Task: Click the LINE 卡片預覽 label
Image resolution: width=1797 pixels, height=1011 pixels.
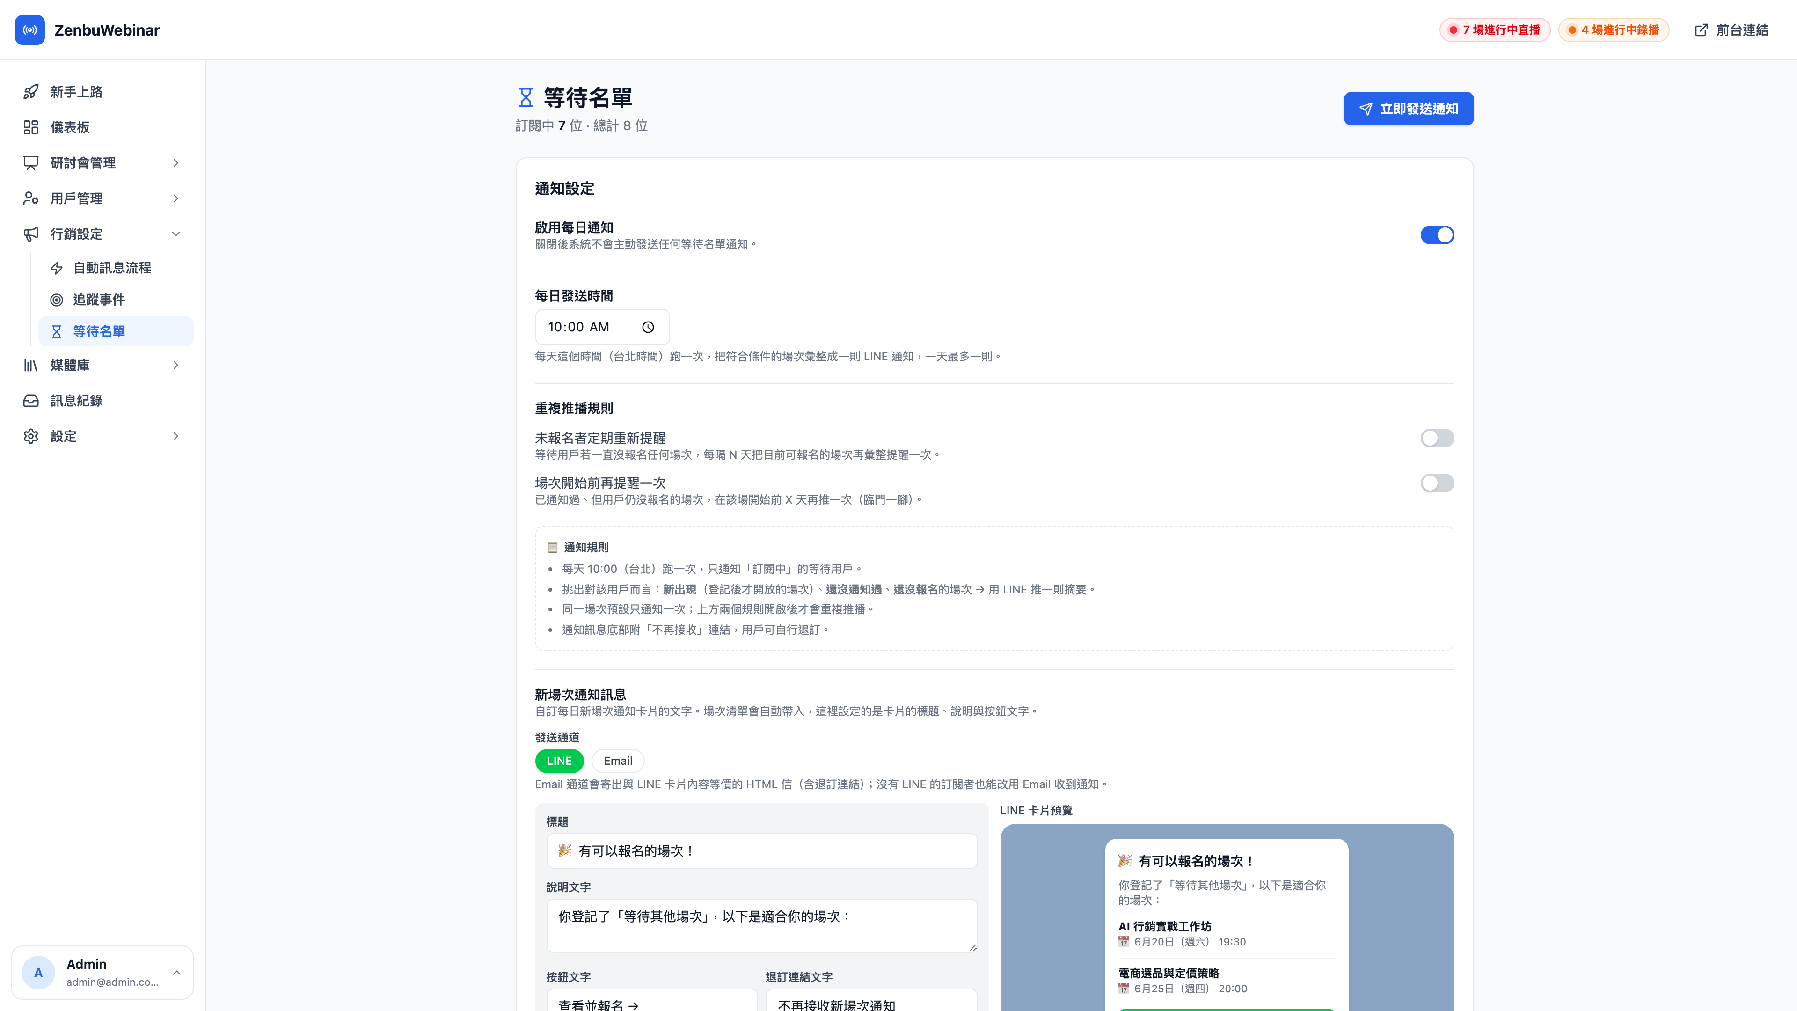Action: [x=1036, y=811]
